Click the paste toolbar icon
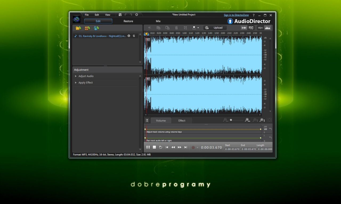Screen dimensions: 341x204 (x=167, y=28)
